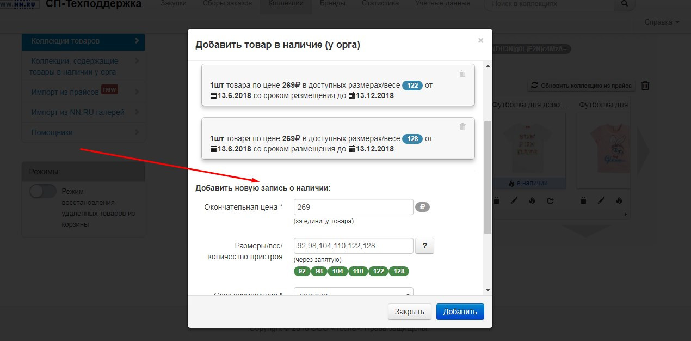Toggle Режим восстановления удаленных товаров switch
691x341 pixels.
(x=43, y=191)
